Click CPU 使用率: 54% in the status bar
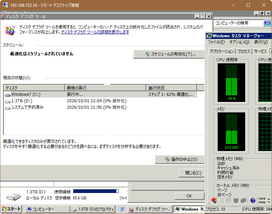This screenshot has height=214, width=272. click(x=257, y=209)
